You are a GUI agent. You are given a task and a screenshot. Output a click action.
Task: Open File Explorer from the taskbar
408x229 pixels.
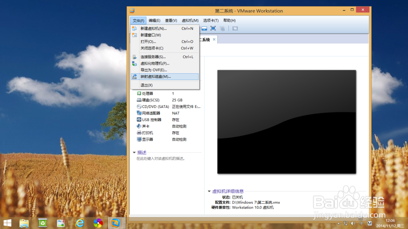click(24, 223)
